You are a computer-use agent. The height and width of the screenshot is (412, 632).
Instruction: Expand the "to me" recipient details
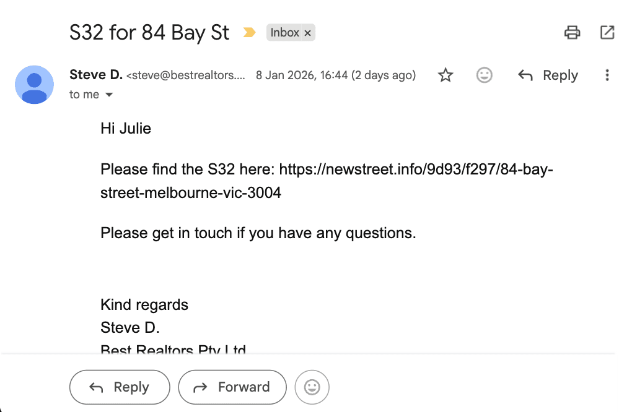coord(109,95)
